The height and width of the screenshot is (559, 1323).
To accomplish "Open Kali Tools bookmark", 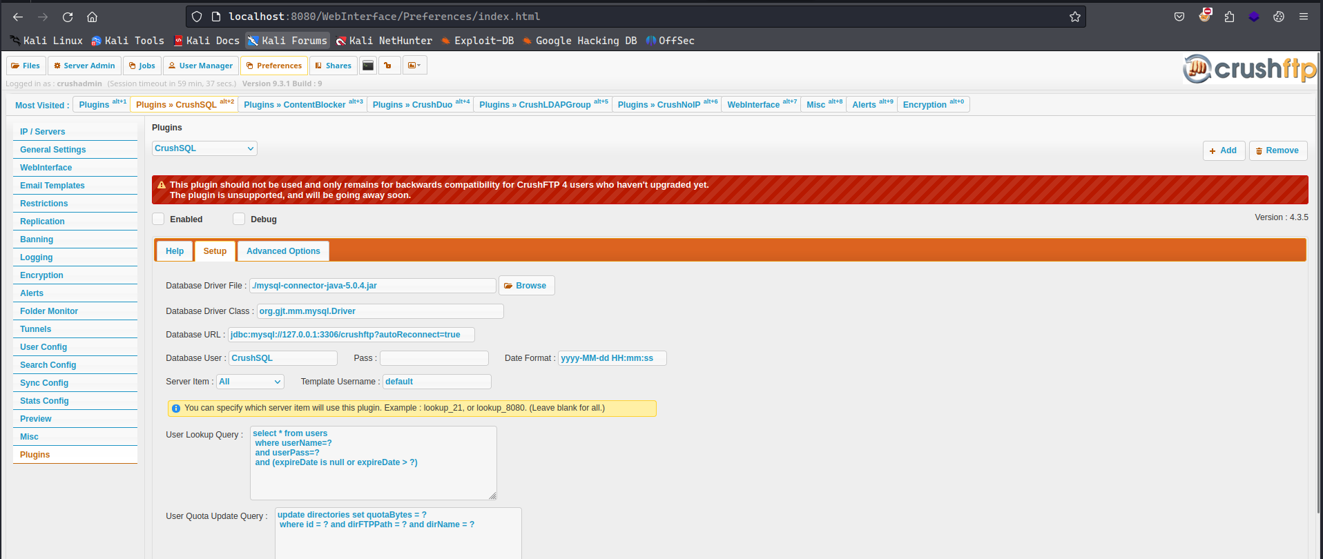I will pos(128,41).
